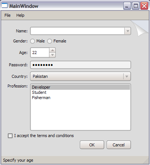The height and width of the screenshot is (165, 150).
Task: Check I accept the terms and conditions
Action: [x=10, y=136]
